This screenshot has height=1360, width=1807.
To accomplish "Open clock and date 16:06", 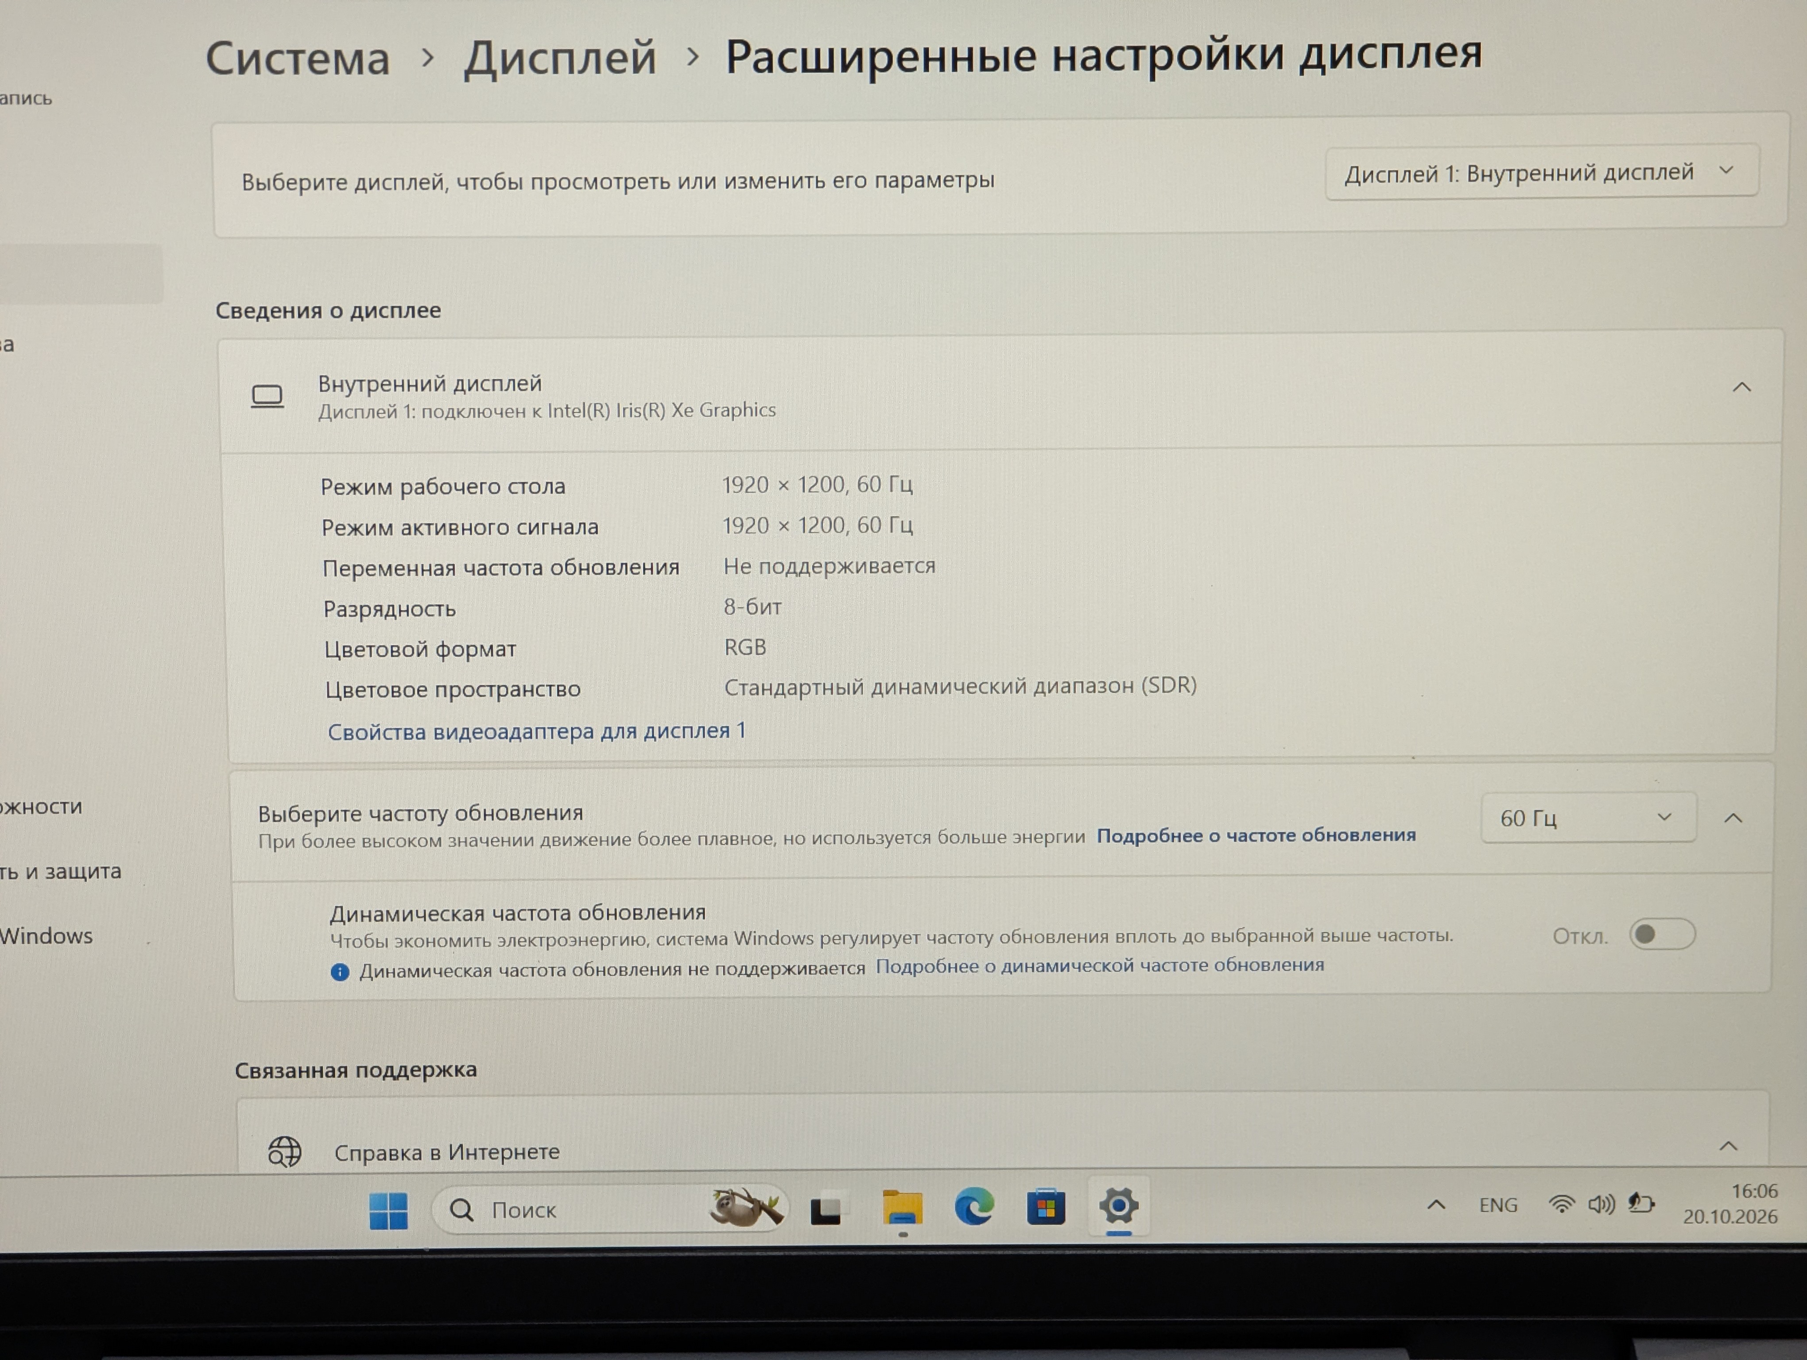I will click(1730, 1203).
